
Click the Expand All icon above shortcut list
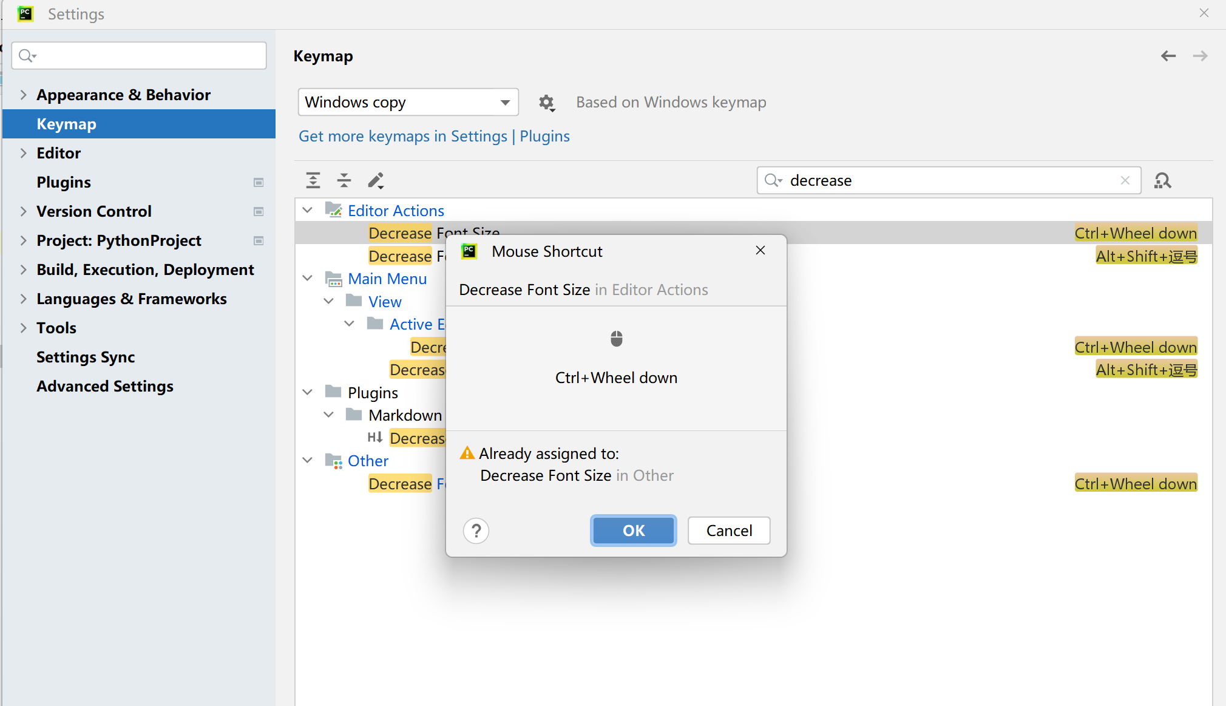point(313,180)
